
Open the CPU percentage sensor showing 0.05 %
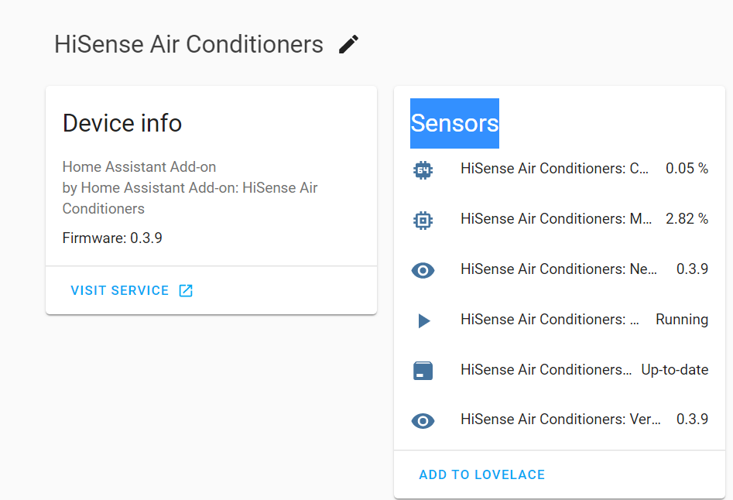[557, 168]
